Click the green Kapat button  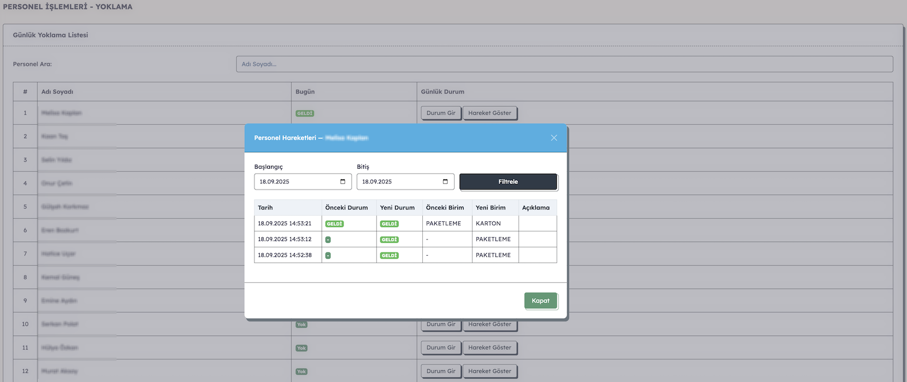[x=540, y=301]
